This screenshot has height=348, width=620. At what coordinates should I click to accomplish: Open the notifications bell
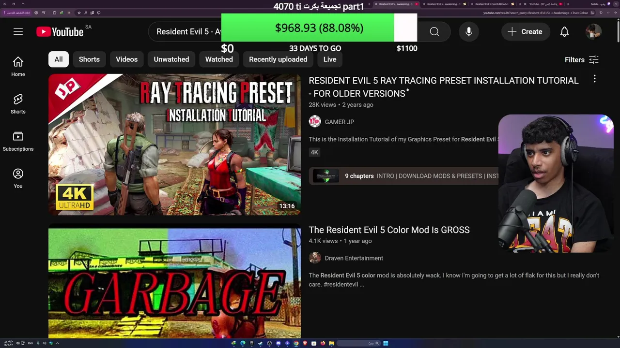(x=564, y=31)
